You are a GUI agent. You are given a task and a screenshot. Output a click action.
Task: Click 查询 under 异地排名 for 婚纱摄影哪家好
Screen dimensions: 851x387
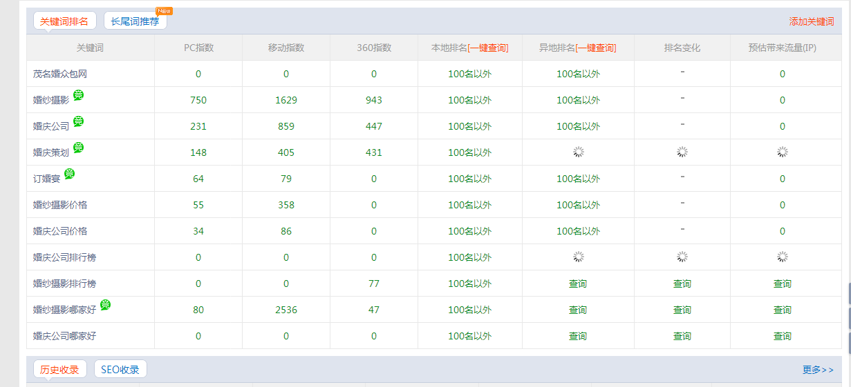pyautogui.click(x=578, y=310)
